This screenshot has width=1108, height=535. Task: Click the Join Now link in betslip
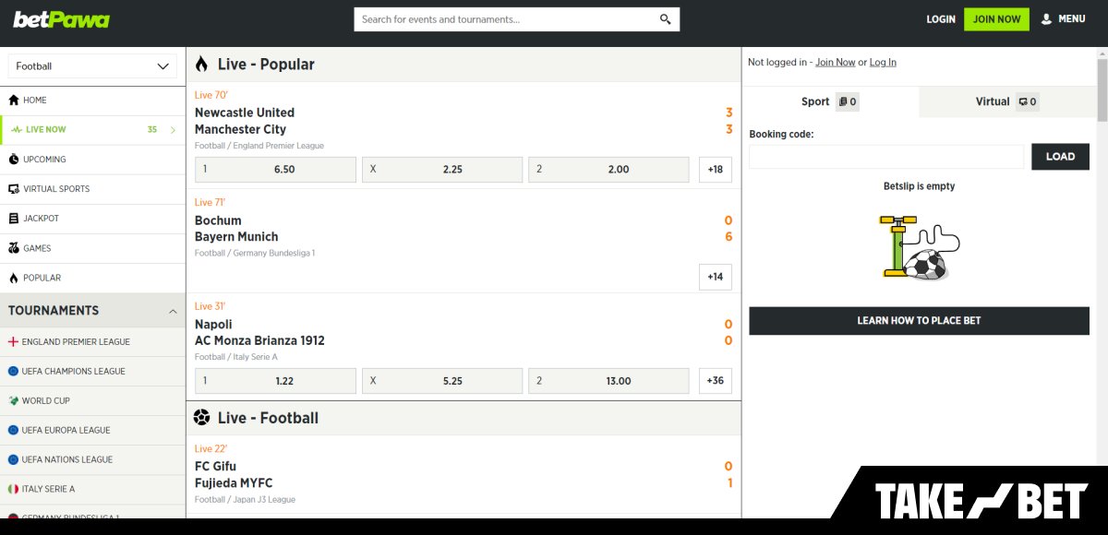coord(835,63)
